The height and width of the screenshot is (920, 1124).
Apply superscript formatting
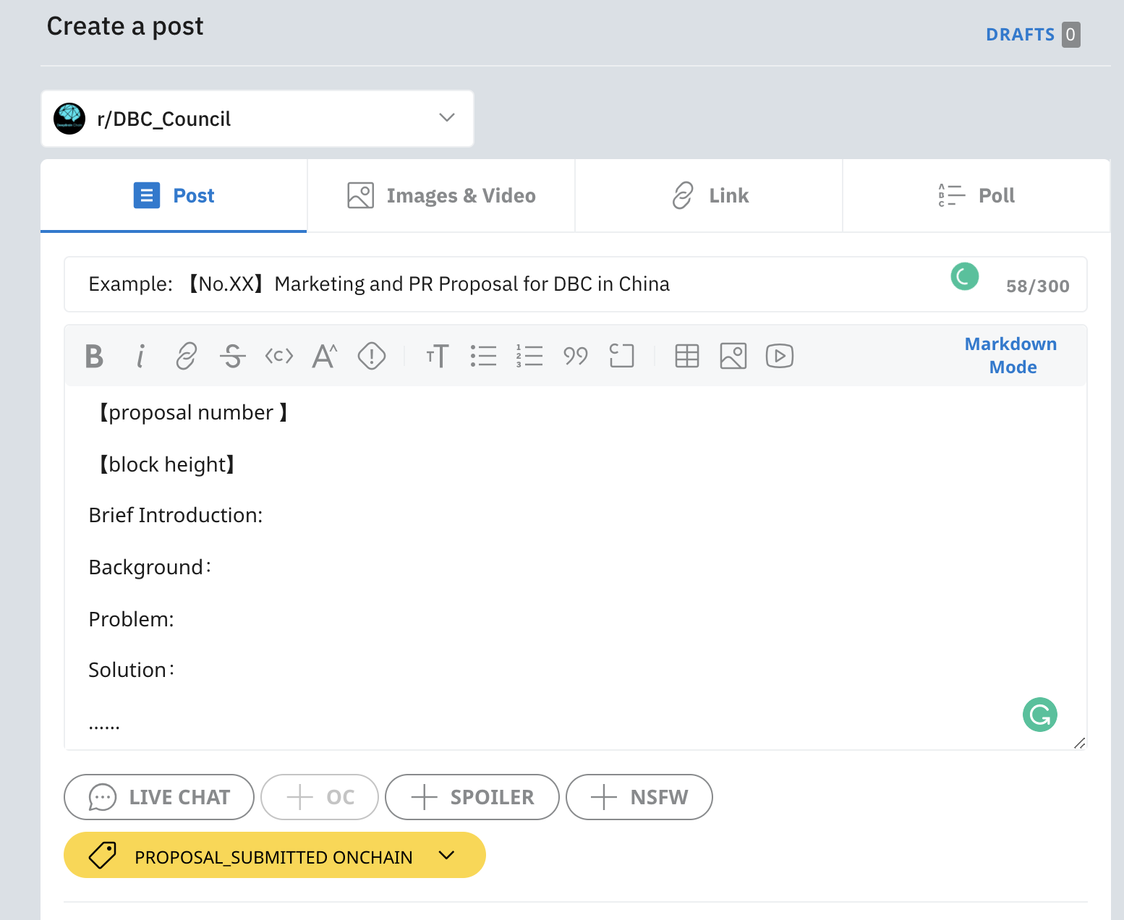click(x=325, y=356)
